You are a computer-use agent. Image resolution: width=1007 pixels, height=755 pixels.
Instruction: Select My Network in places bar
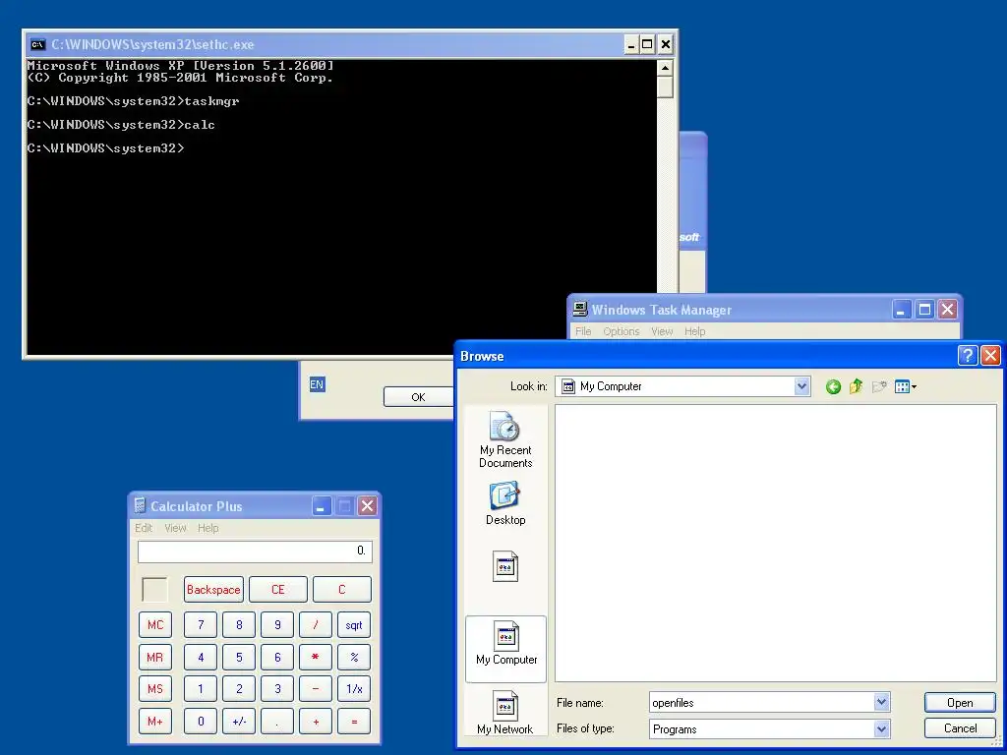505,713
